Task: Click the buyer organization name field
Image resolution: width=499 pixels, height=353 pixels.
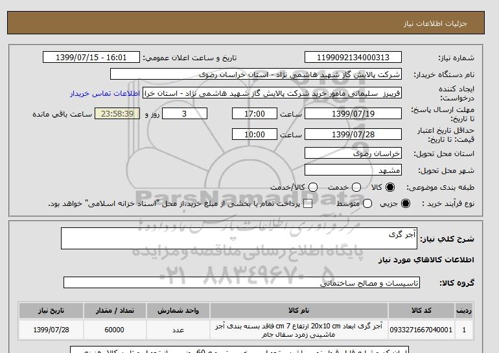Action: (x=256, y=74)
